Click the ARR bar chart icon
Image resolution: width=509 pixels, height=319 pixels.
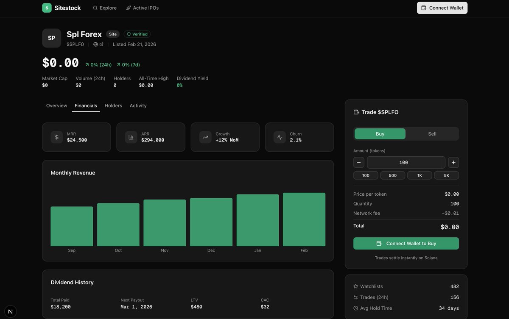click(x=131, y=137)
